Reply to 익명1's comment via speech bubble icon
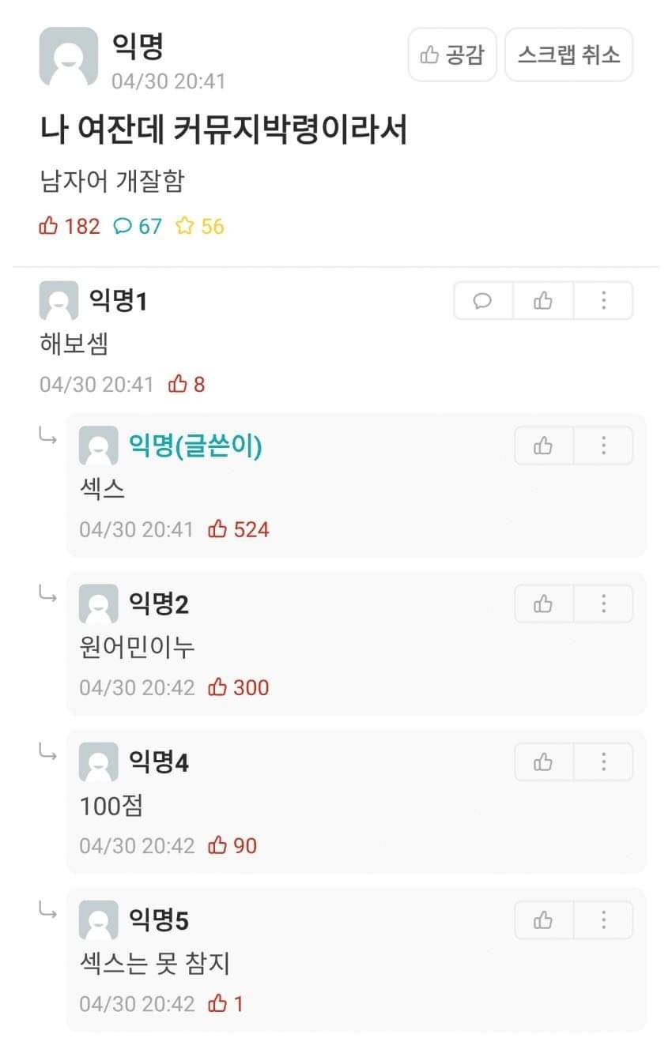672x1038 pixels. pyautogui.click(x=483, y=301)
